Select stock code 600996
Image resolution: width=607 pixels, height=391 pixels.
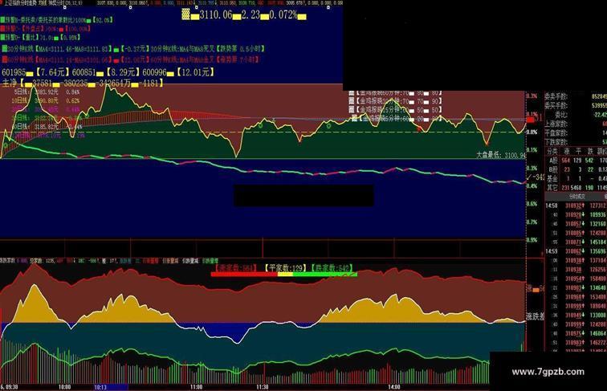[154, 72]
